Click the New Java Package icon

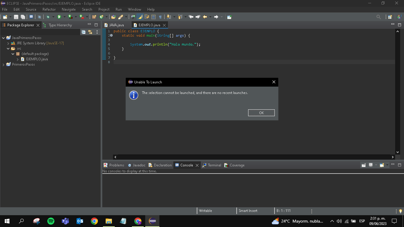(94, 17)
